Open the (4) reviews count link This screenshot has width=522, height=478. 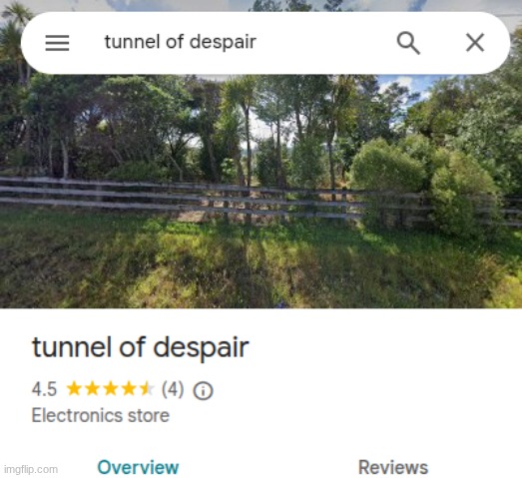pos(173,389)
